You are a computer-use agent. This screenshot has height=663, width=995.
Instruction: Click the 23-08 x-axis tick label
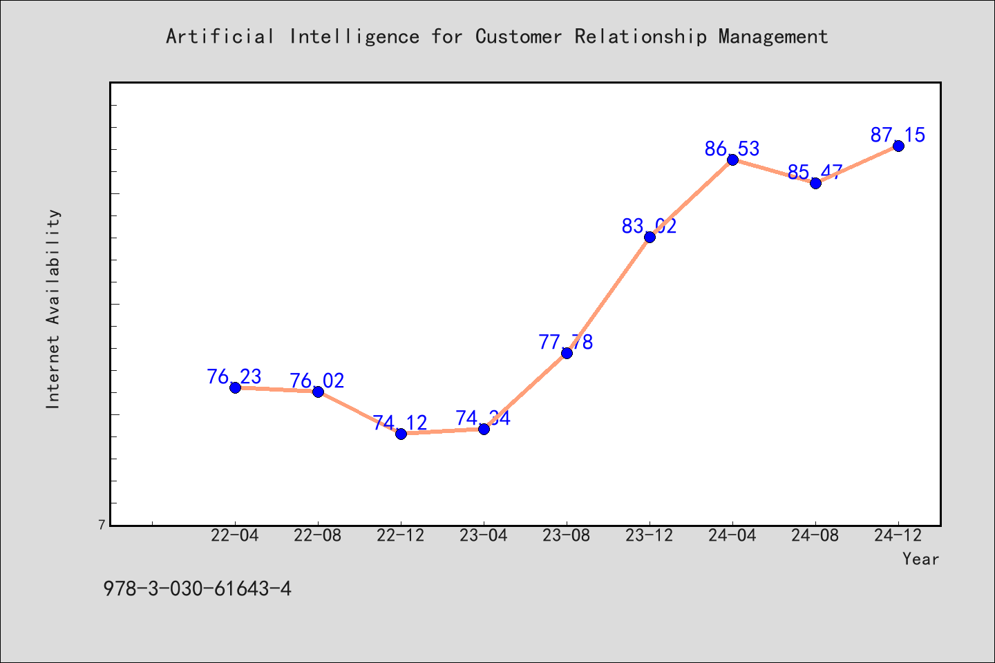567,536
